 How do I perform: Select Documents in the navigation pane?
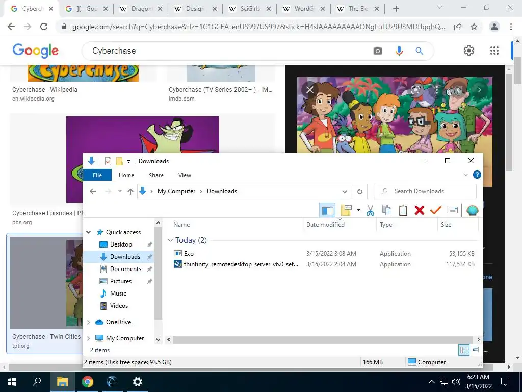[x=125, y=268]
